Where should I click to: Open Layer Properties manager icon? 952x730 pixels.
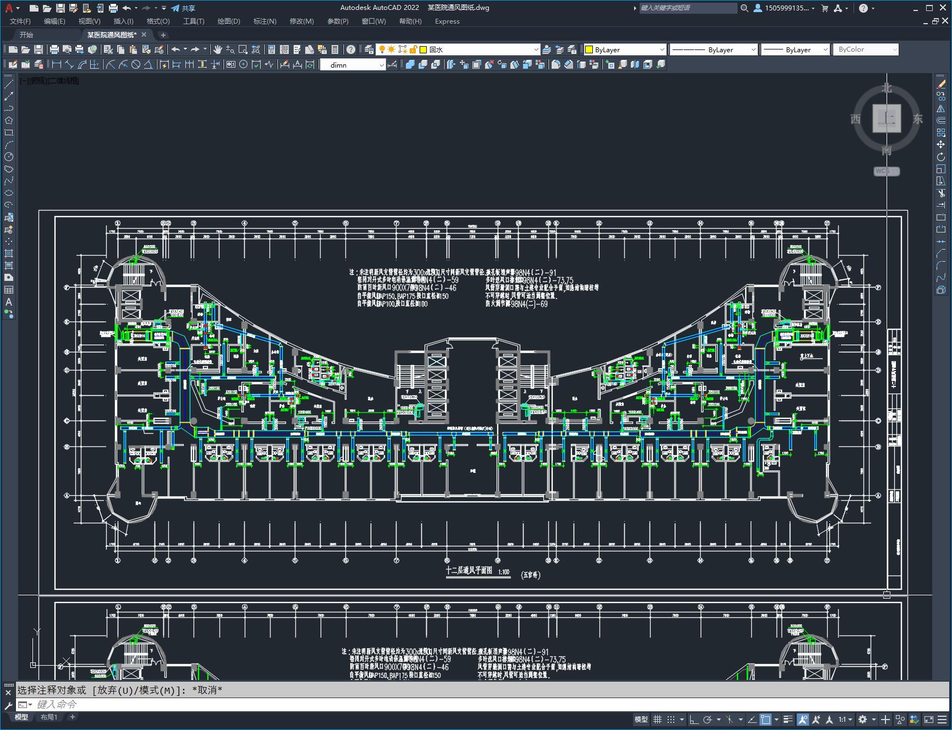pos(369,49)
